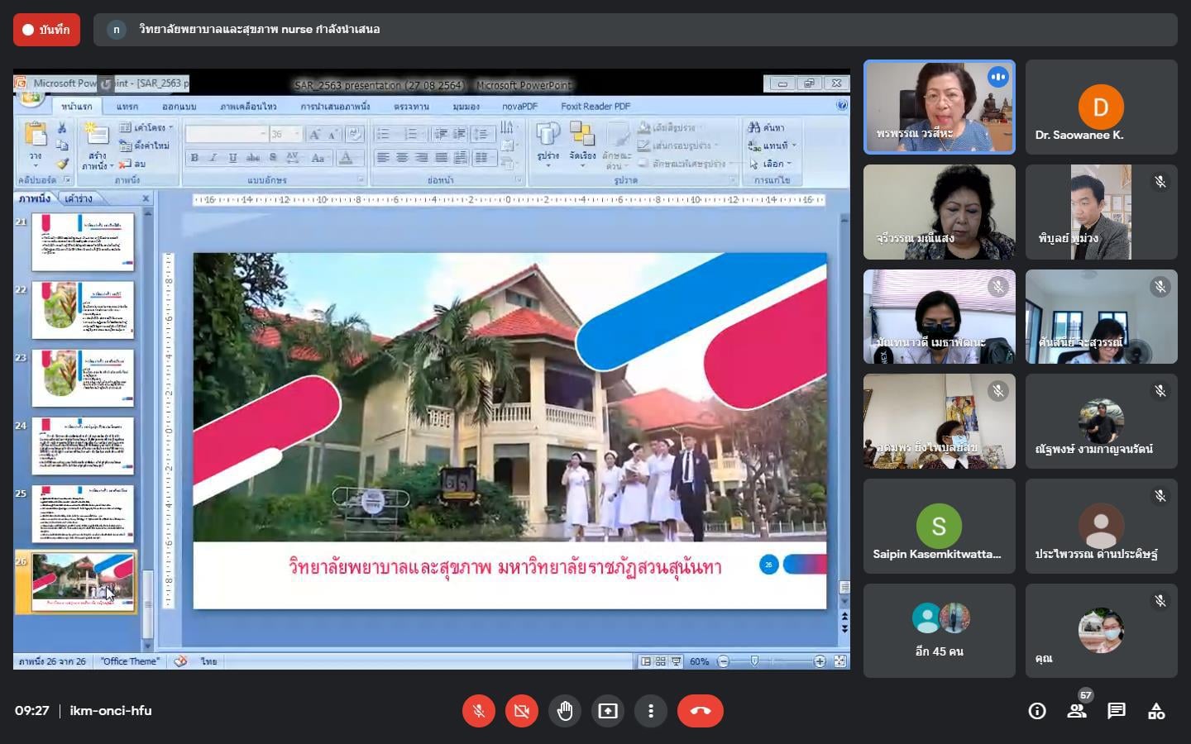1191x744 pixels.
Task: Open the chat panel icon
Action: [x=1117, y=711]
